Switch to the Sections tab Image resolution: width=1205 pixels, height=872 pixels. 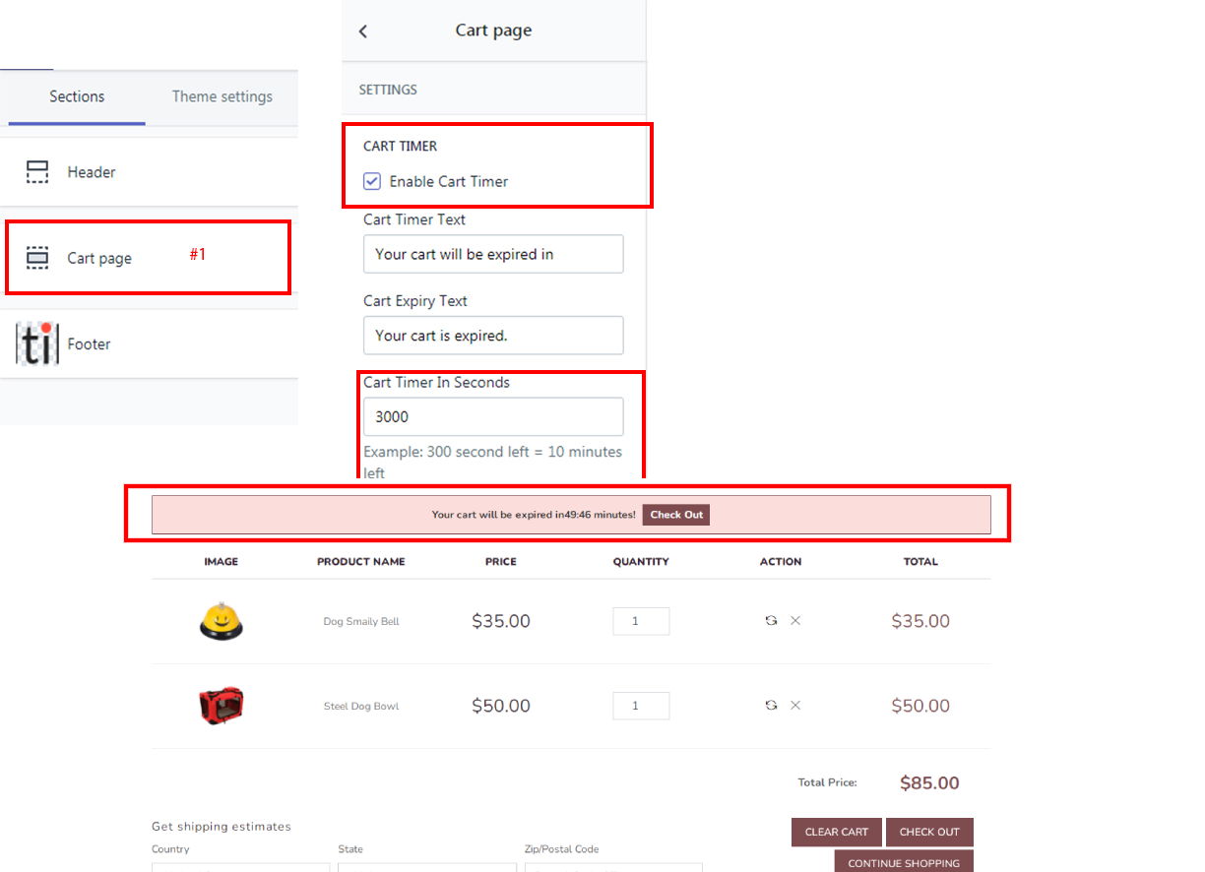77,96
